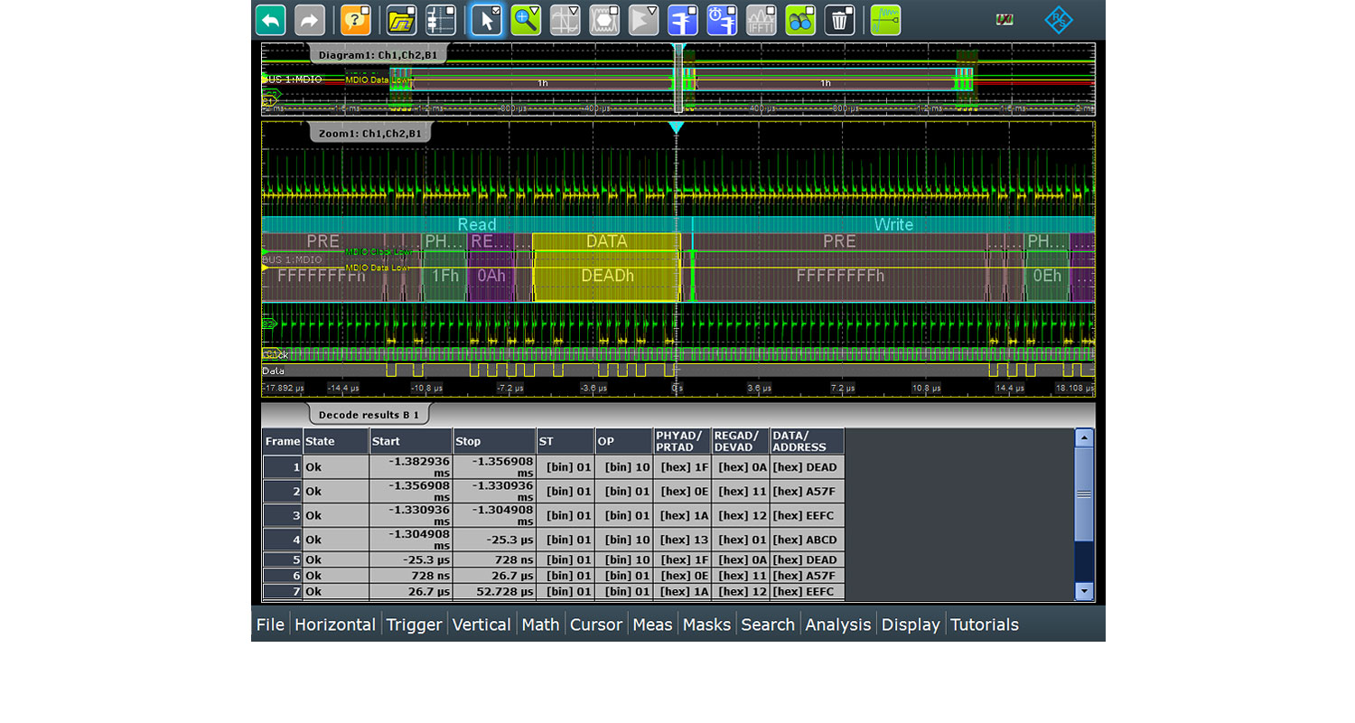
Task: Click the search binoculars icon
Action: [x=800, y=20]
